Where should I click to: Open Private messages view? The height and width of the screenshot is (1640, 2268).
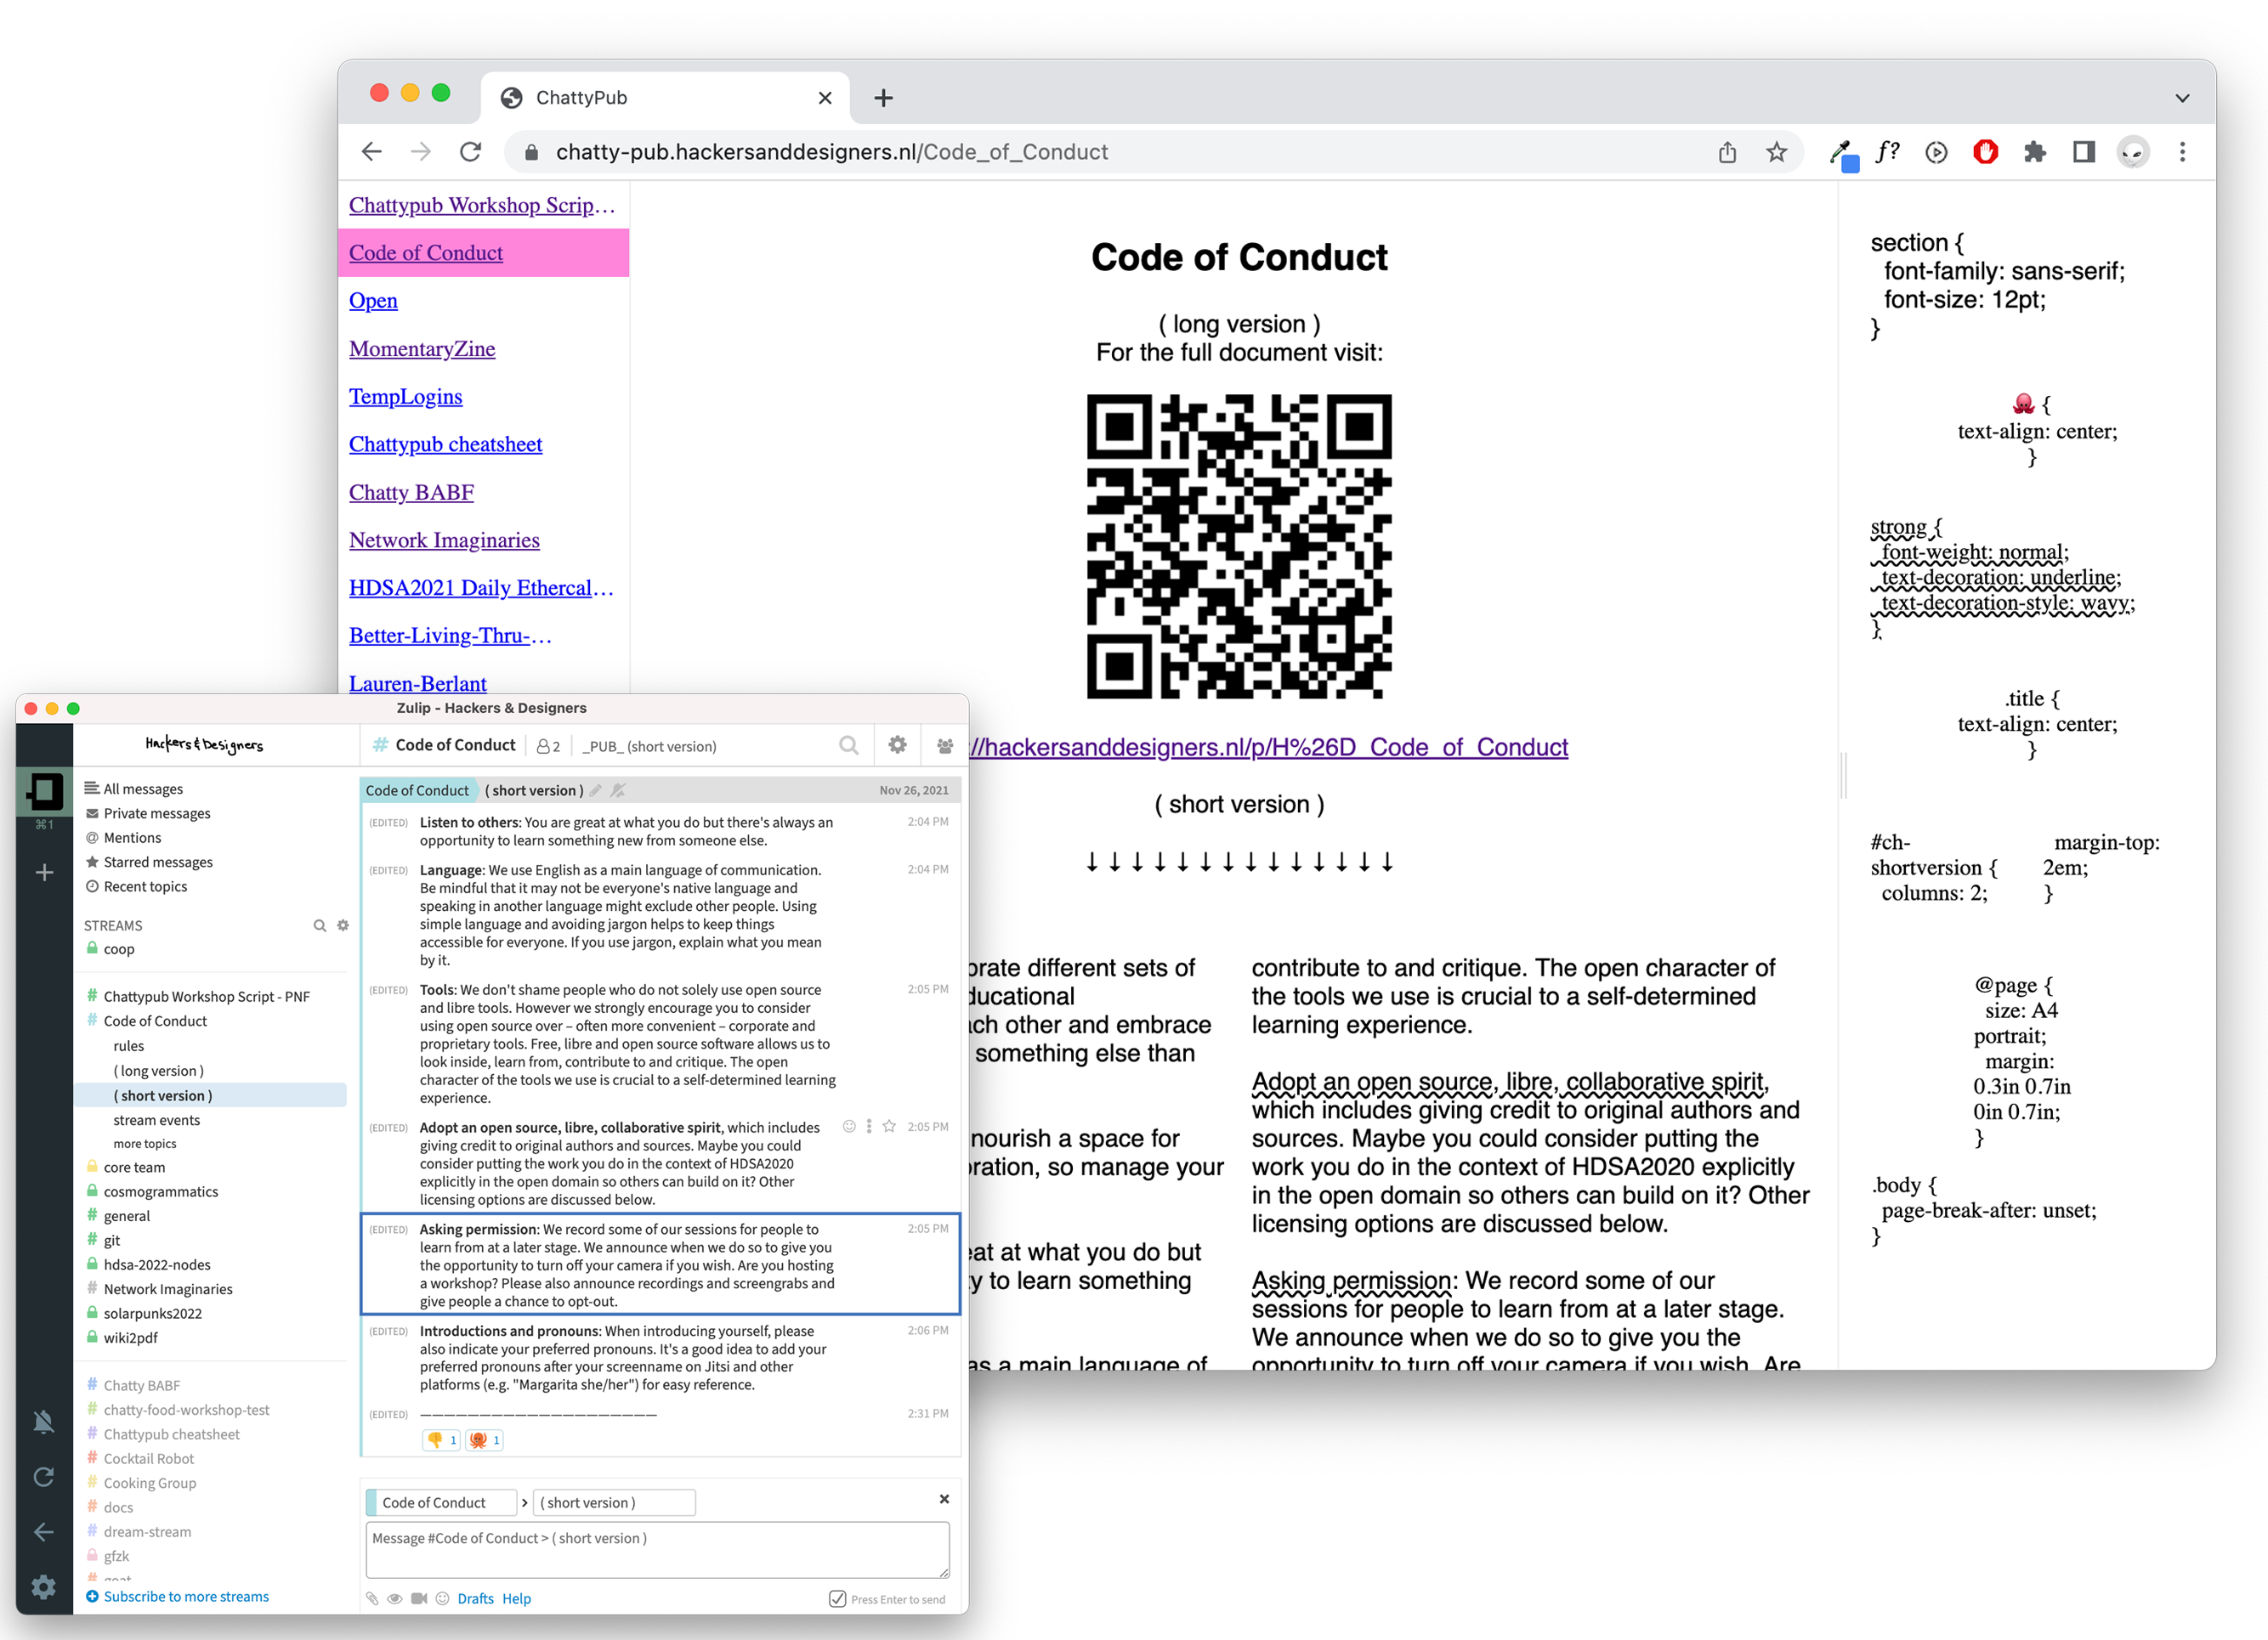[156, 813]
